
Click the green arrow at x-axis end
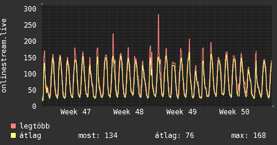tap(274, 106)
